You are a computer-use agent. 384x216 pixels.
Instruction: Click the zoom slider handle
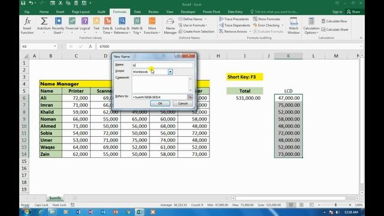tap(335, 205)
